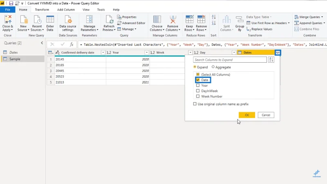The height and width of the screenshot is (184, 327).
Task: Open the Quick Access Toolbar customize arrow
Action: point(22,3)
